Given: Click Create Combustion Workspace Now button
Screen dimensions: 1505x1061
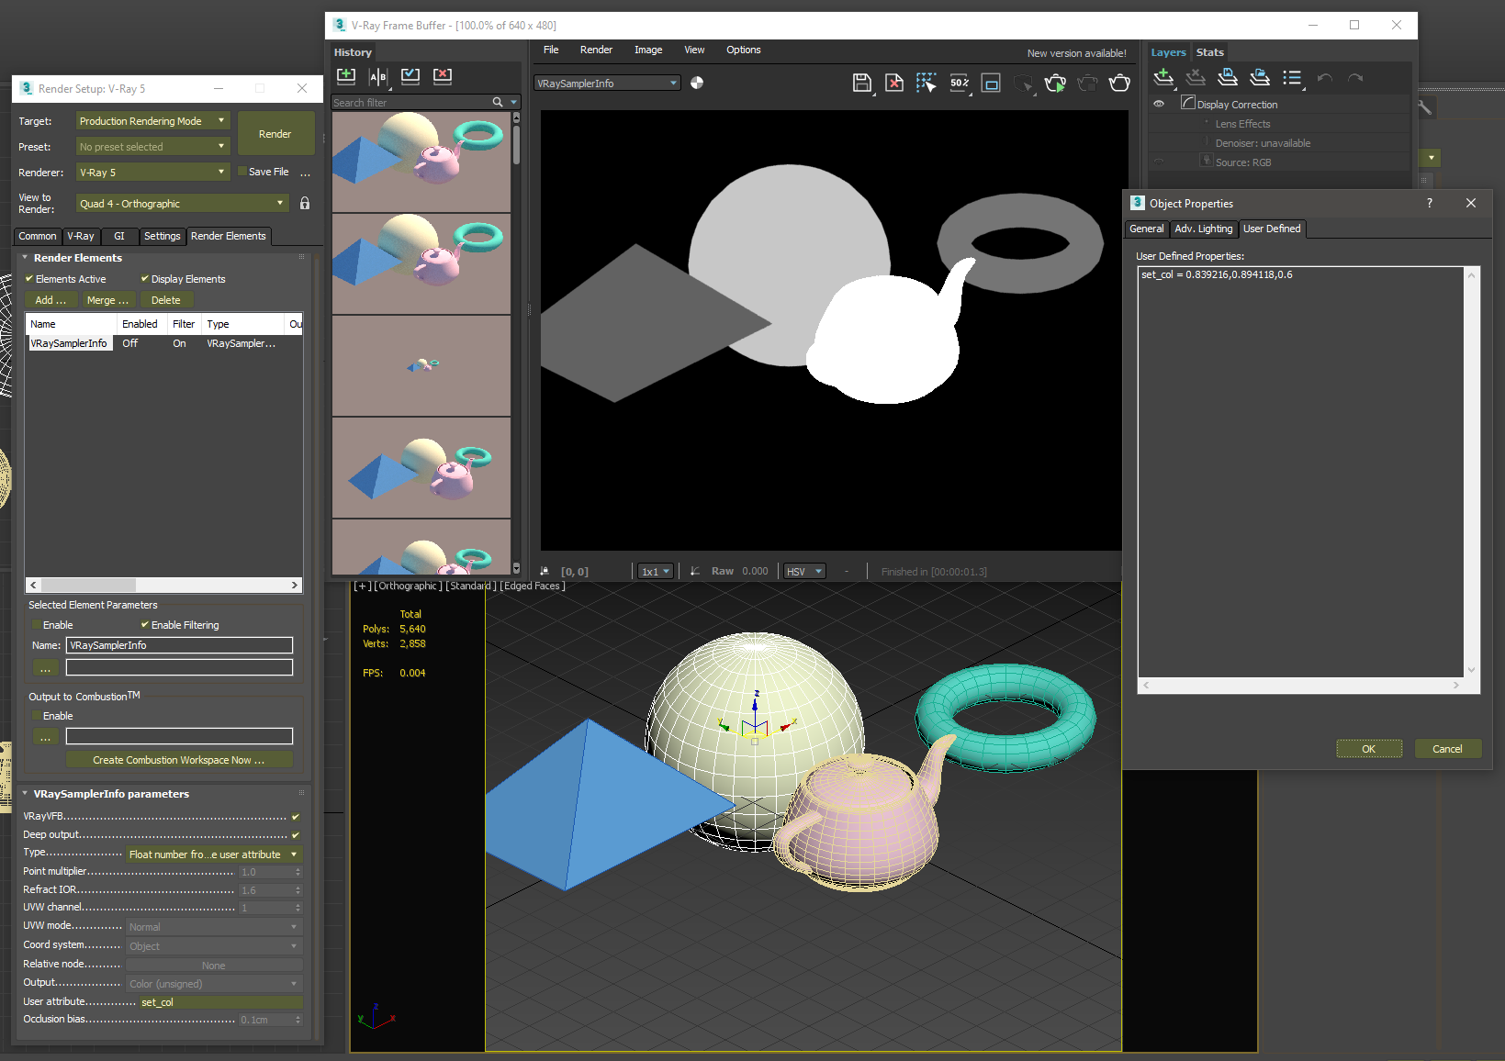Looking at the screenshot, I should (179, 760).
